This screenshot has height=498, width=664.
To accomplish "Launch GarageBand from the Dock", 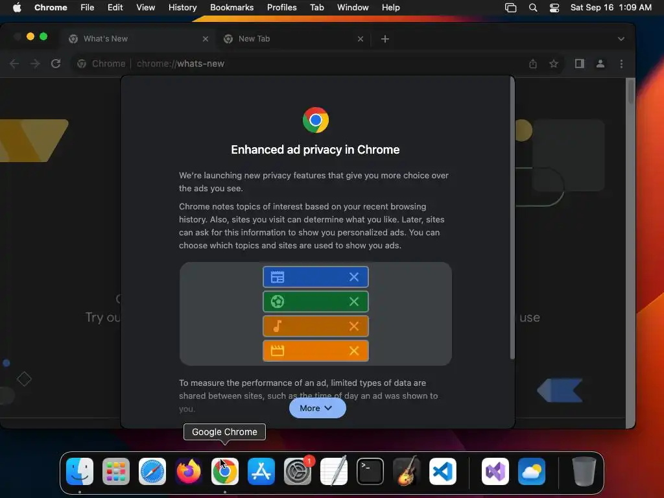I will (x=407, y=471).
